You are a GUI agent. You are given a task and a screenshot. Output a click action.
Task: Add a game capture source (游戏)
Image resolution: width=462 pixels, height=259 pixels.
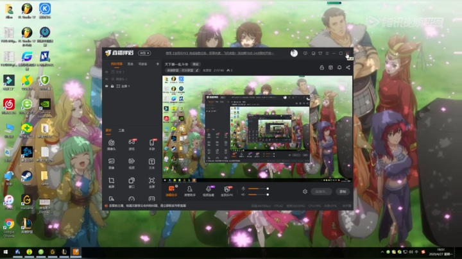coord(132,145)
